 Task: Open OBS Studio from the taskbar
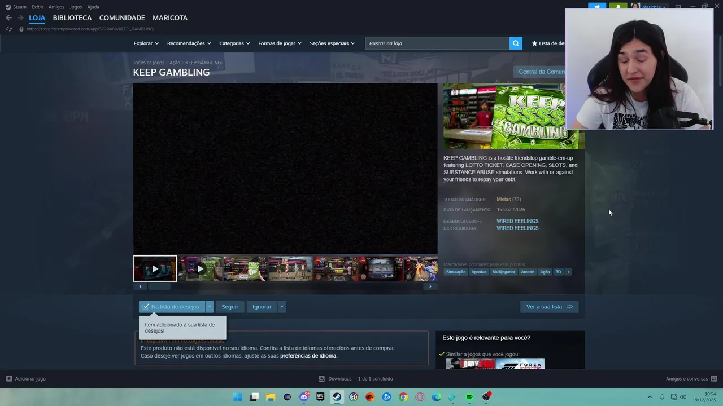(x=486, y=397)
